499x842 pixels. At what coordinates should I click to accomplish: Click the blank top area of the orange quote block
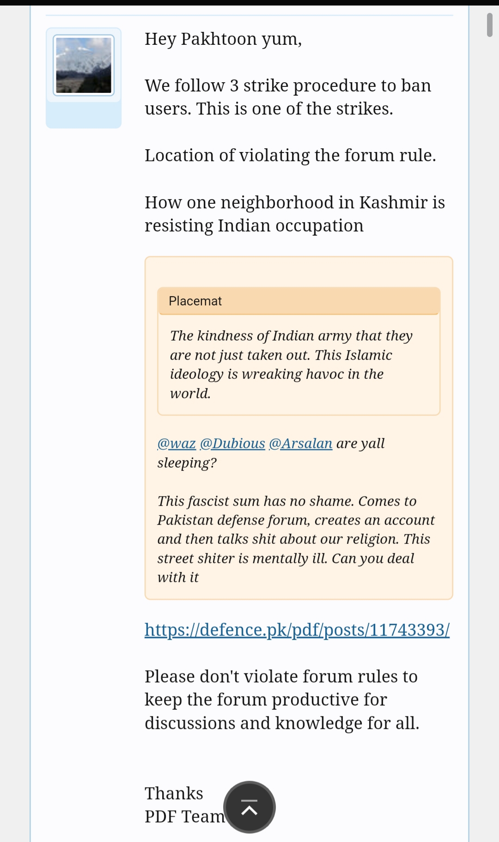pyautogui.click(x=299, y=272)
